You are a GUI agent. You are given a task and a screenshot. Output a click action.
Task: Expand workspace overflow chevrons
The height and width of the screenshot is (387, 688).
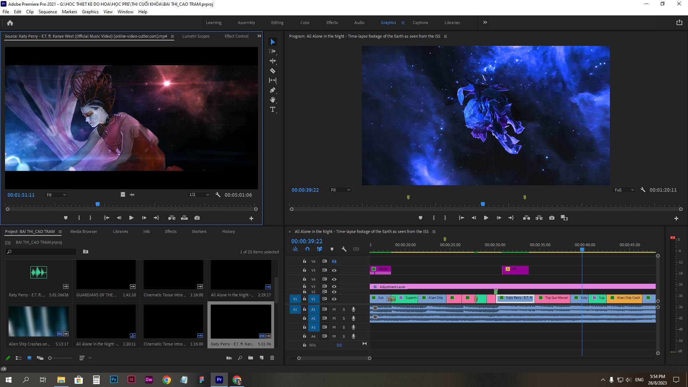pyautogui.click(x=485, y=23)
